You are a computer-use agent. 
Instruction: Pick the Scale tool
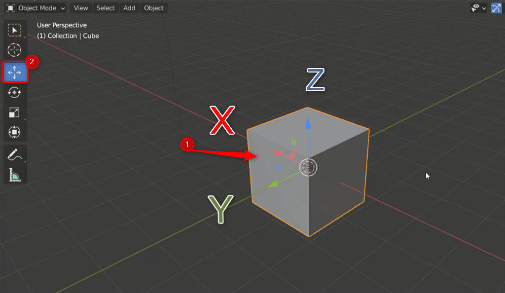coord(15,112)
